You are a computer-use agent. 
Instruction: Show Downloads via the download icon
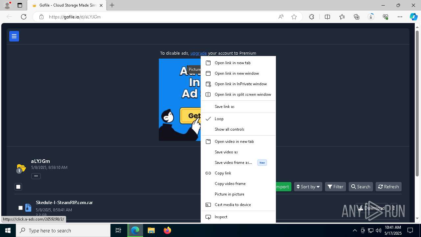click(371, 17)
